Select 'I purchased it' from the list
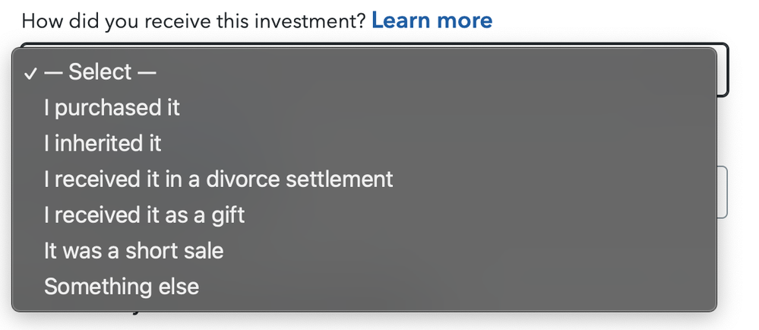 click(x=364, y=107)
